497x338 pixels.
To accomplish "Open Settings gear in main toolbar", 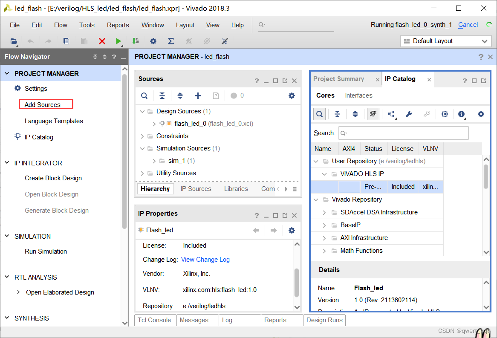I will [x=153, y=41].
